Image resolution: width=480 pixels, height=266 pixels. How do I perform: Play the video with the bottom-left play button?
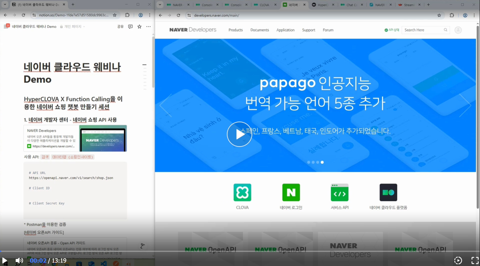pos(5,261)
